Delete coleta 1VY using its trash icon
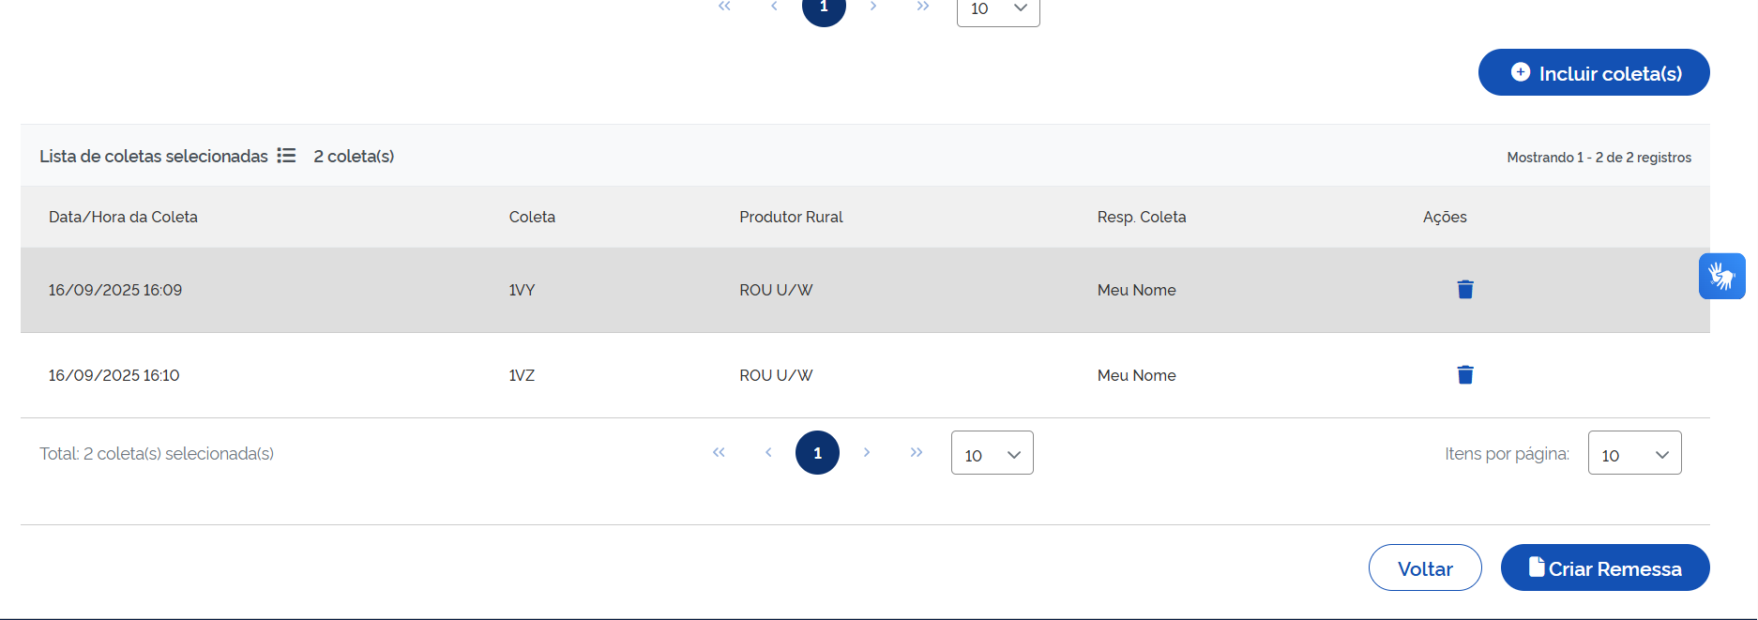Viewport: 1758px width, 620px height. pyautogui.click(x=1464, y=290)
